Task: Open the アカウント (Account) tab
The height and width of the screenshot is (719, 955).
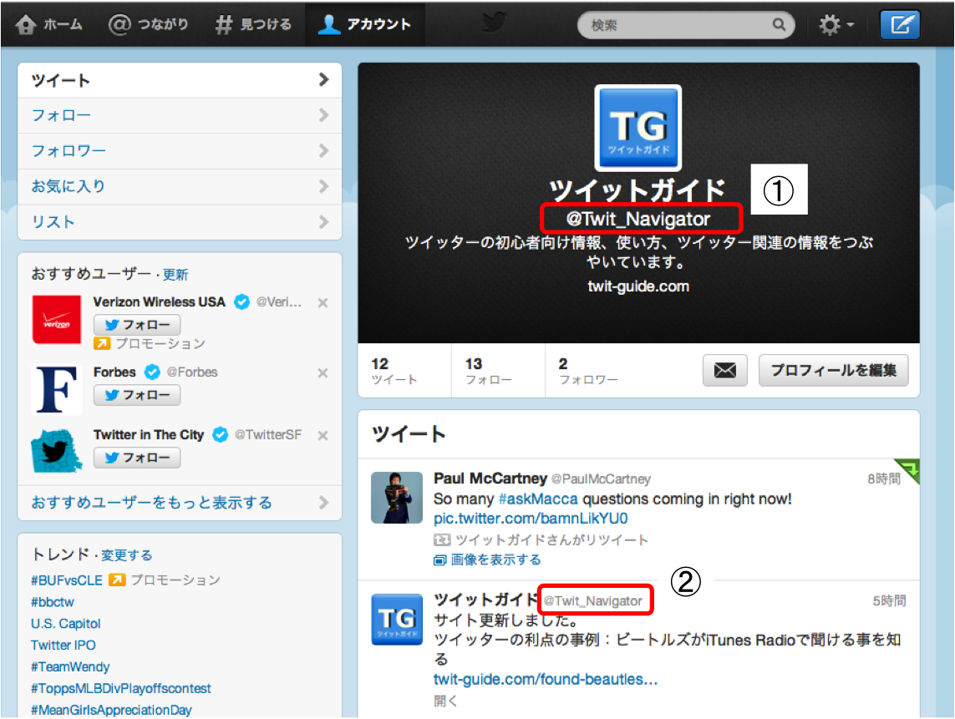Action: click(364, 24)
